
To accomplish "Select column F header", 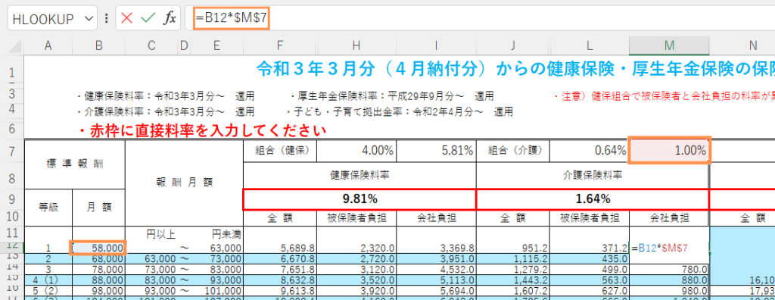I will click(x=280, y=46).
